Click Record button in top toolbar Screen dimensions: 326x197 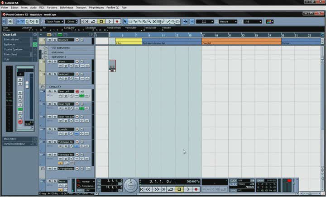click(117, 22)
